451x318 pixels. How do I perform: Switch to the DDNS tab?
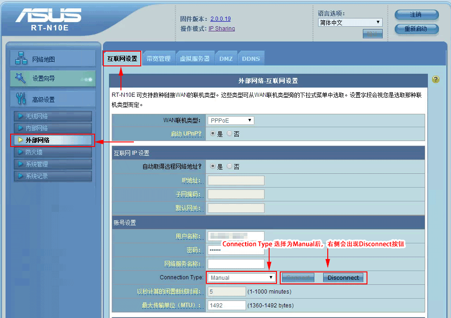point(251,59)
